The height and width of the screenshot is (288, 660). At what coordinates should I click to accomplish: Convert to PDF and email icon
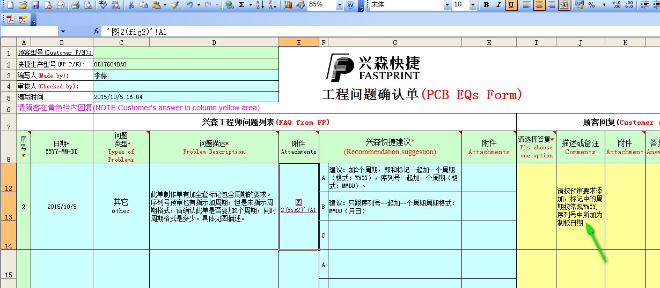pos(23,20)
